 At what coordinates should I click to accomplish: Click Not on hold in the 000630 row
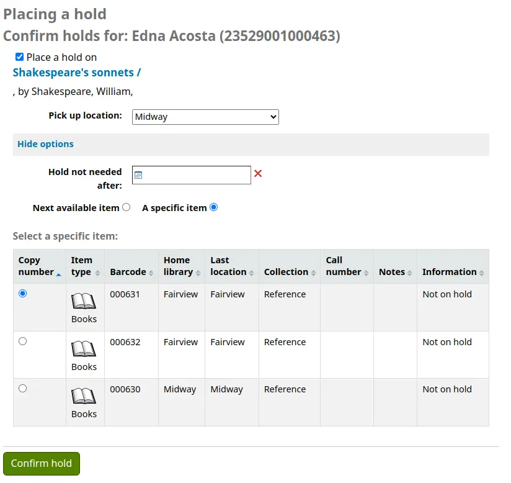(447, 389)
